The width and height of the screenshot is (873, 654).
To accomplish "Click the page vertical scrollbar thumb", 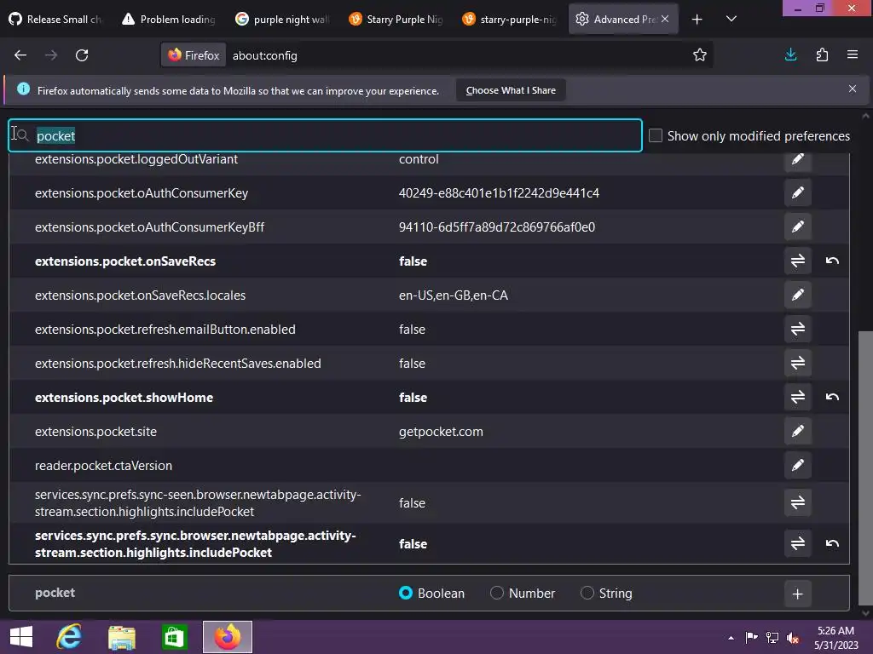I will click(865, 468).
